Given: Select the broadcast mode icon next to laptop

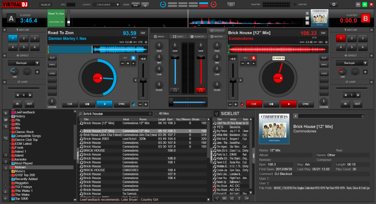Looking at the screenshot, I should tap(145, 5).
